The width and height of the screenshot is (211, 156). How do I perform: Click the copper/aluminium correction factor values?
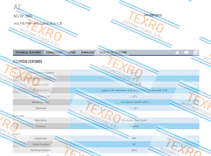click(134, 90)
